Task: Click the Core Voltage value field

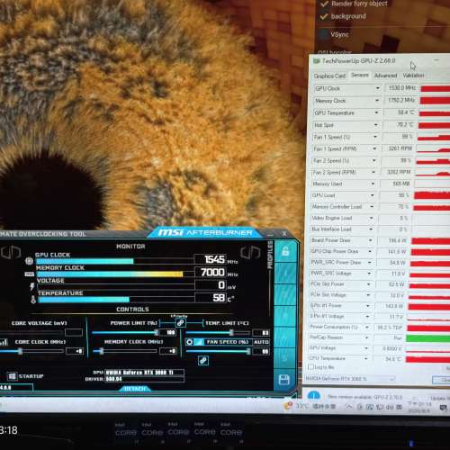Action: point(74,332)
